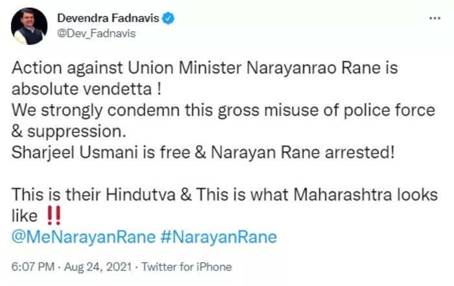Open the Devendra Fadnavis display name

click(x=108, y=19)
